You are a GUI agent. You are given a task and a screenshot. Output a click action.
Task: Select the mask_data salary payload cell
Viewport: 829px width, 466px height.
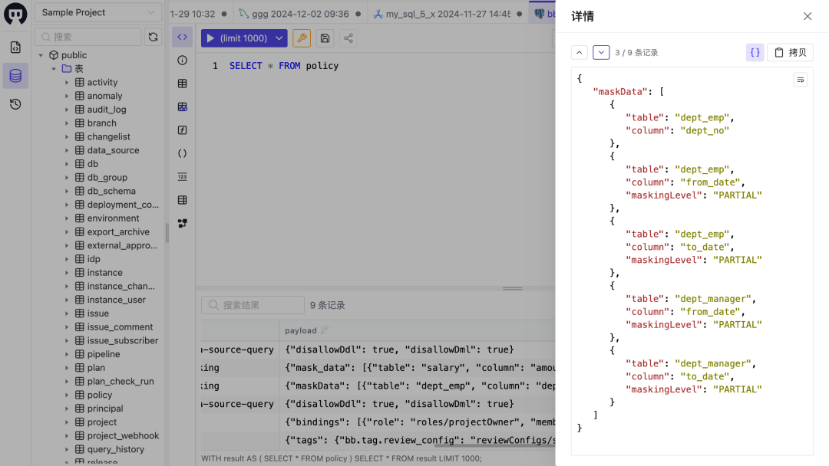click(418, 368)
